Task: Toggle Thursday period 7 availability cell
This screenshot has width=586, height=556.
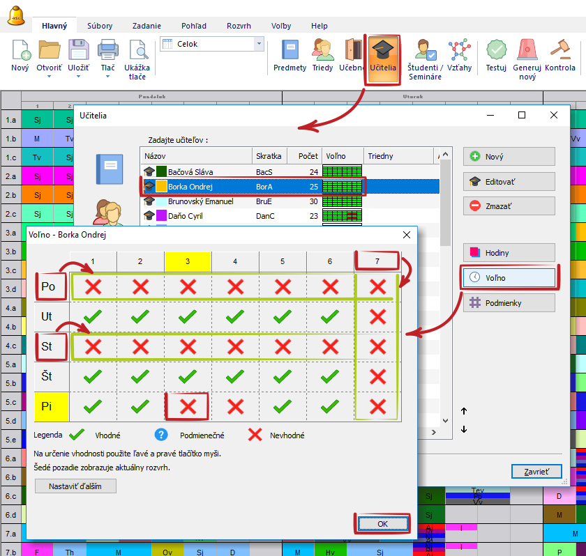Action: pyautogui.click(x=377, y=376)
